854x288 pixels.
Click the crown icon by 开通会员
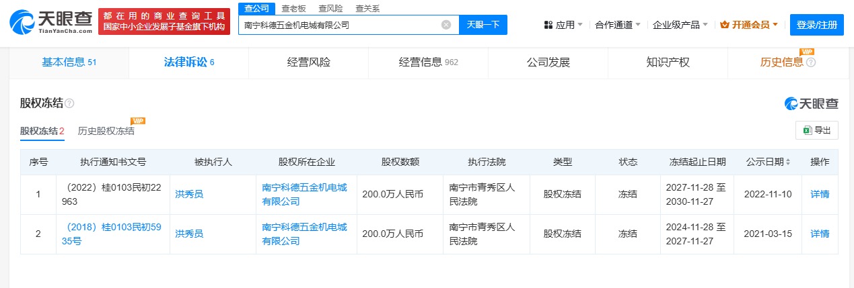pos(725,25)
